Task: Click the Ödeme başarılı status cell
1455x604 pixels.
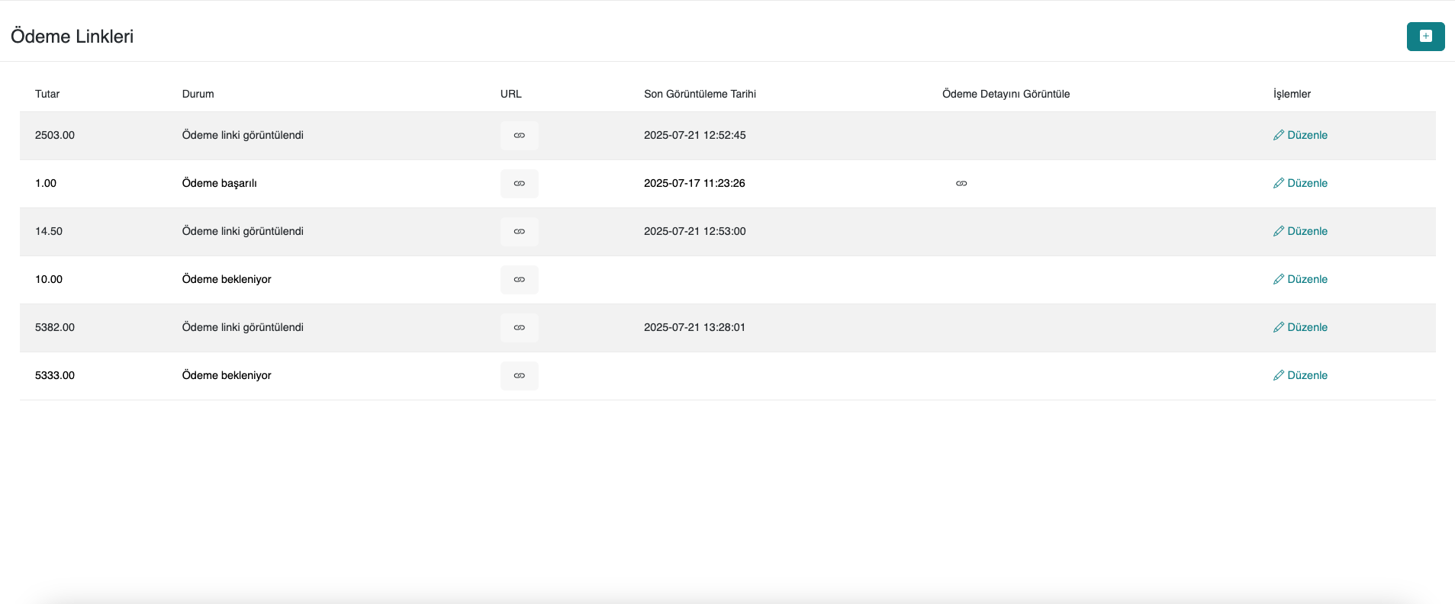Action: click(219, 184)
